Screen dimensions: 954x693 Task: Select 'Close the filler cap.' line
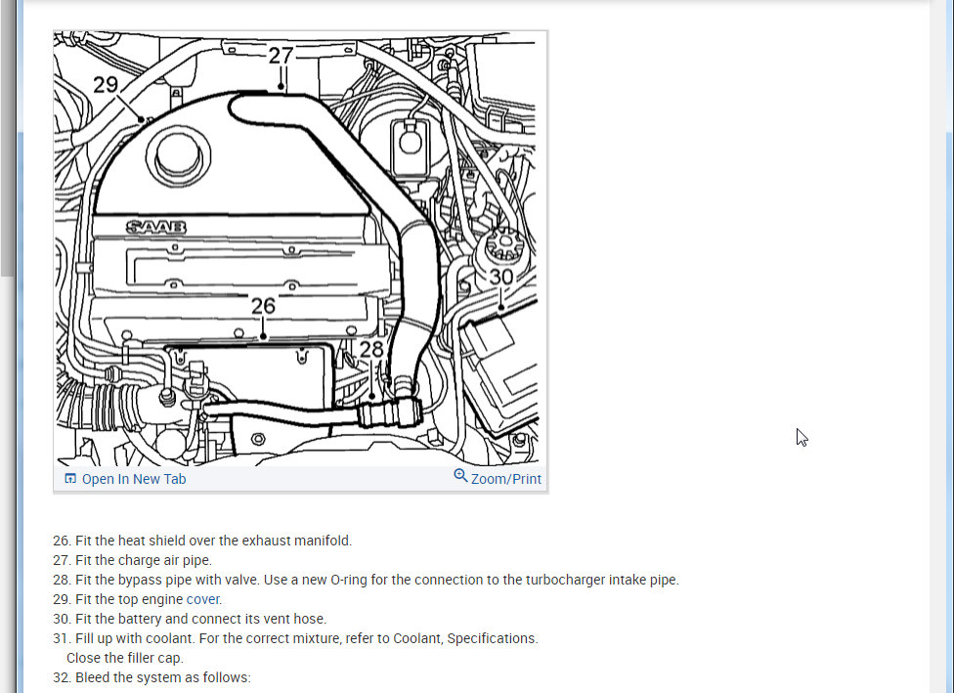click(x=125, y=658)
